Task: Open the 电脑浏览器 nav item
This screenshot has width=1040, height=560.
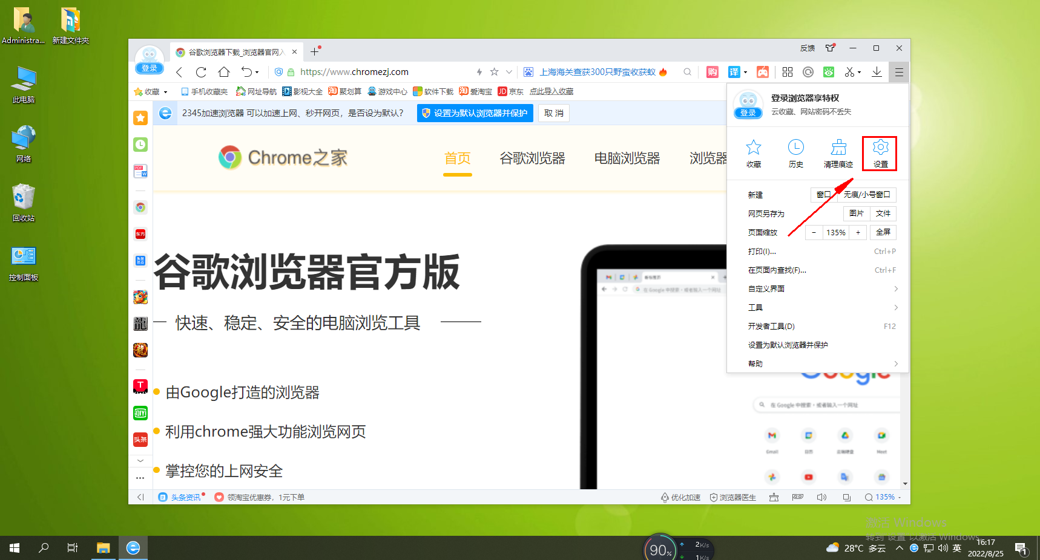Action: coord(627,158)
